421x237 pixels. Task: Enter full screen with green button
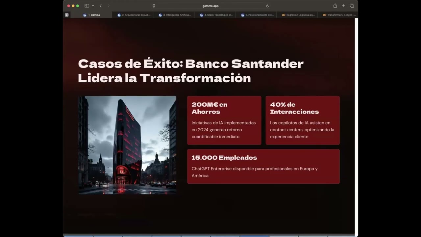(78, 6)
